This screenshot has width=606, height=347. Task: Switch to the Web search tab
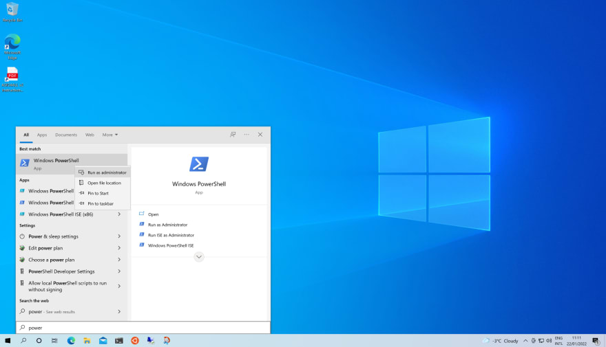tap(90, 135)
